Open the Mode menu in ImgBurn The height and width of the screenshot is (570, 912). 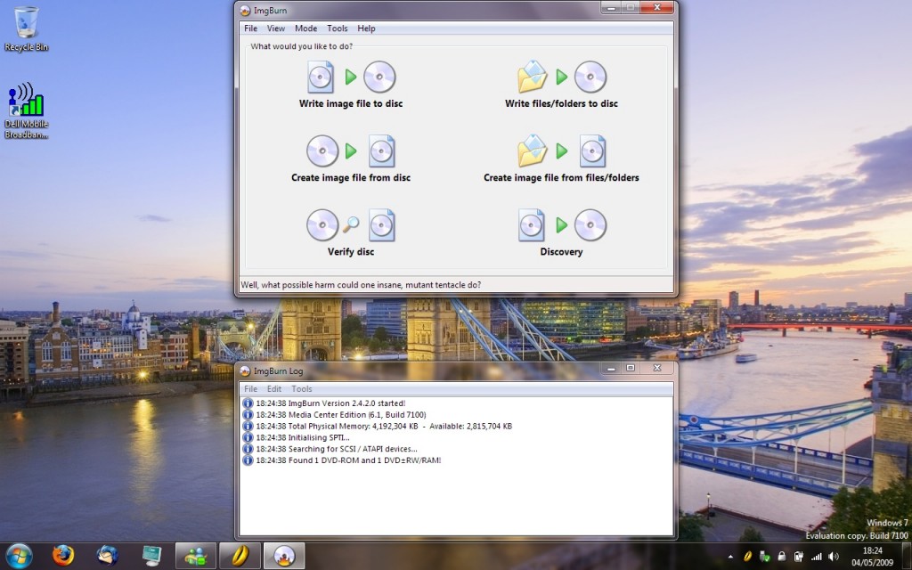[306, 28]
